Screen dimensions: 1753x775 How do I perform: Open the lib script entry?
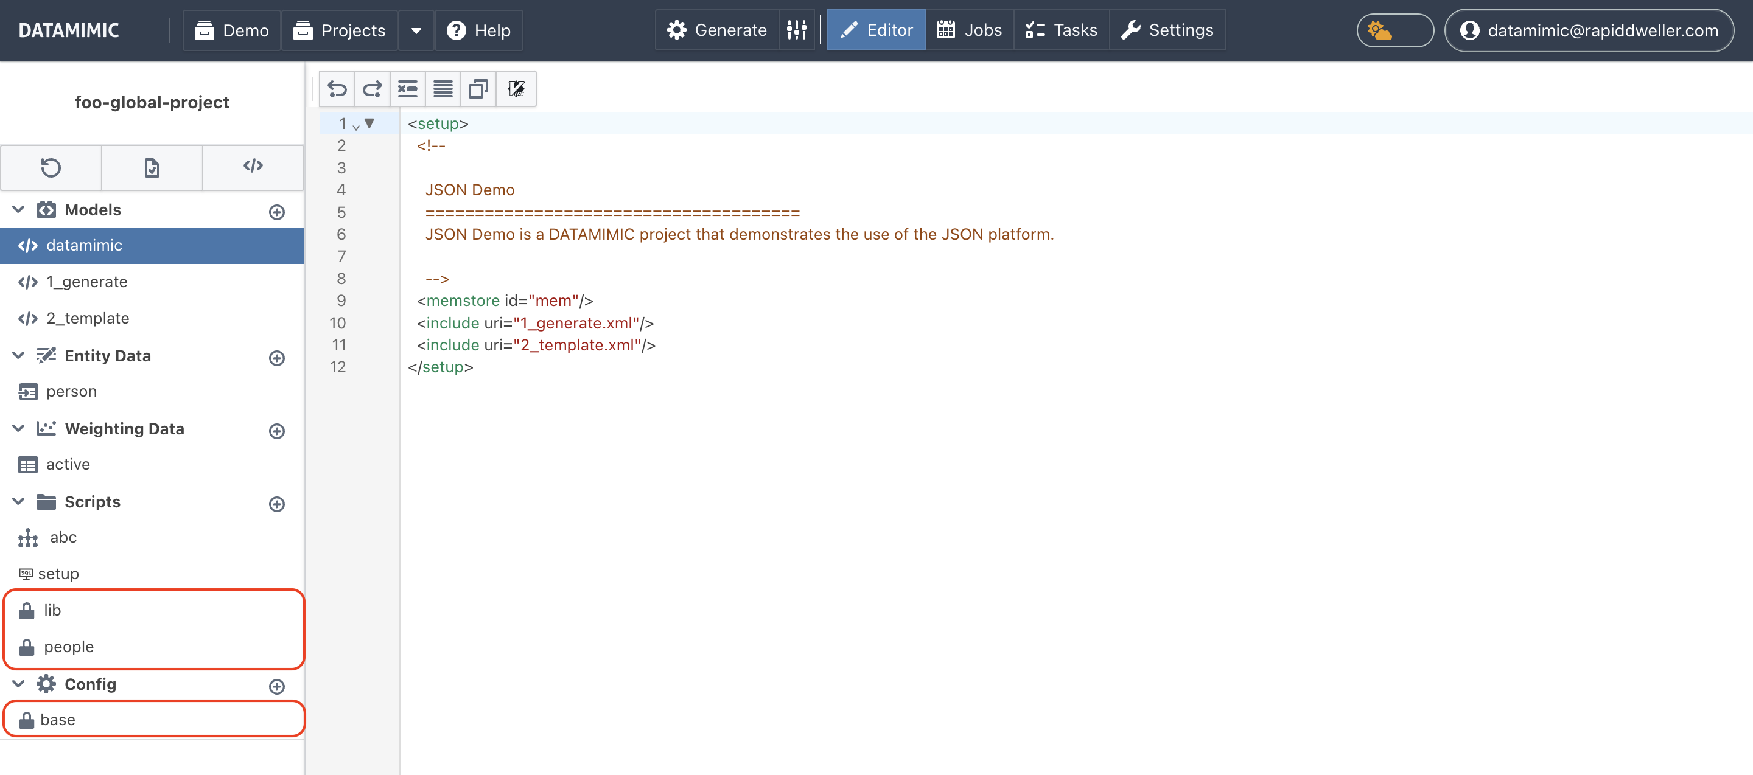152,611
